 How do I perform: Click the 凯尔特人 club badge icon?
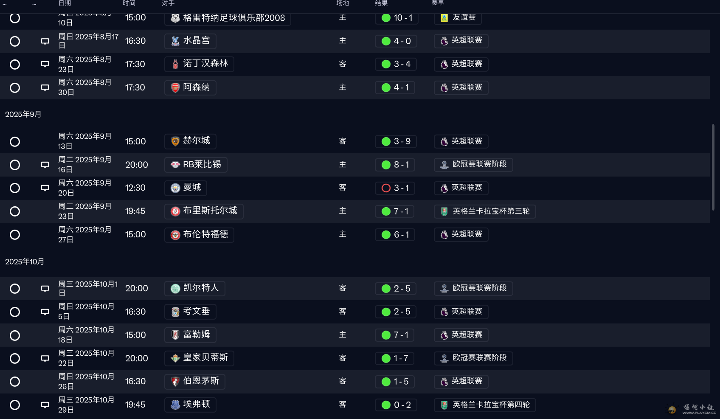coord(175,289)
